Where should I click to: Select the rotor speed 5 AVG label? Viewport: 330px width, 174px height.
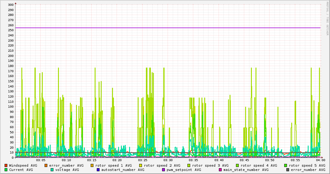(307, 165)
